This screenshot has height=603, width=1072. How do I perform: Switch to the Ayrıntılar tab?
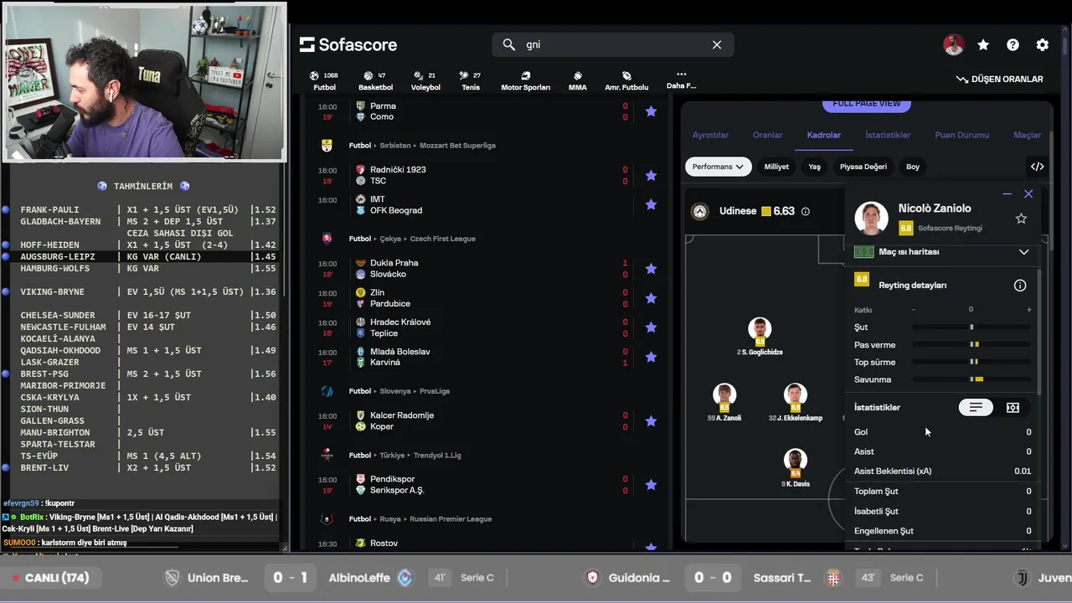click(x=710, y=135)
